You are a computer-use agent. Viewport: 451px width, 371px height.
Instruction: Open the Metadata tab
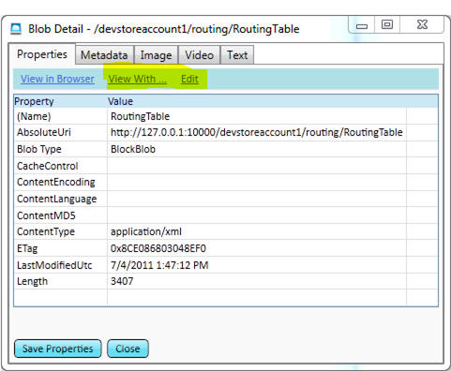pos(104,55)
